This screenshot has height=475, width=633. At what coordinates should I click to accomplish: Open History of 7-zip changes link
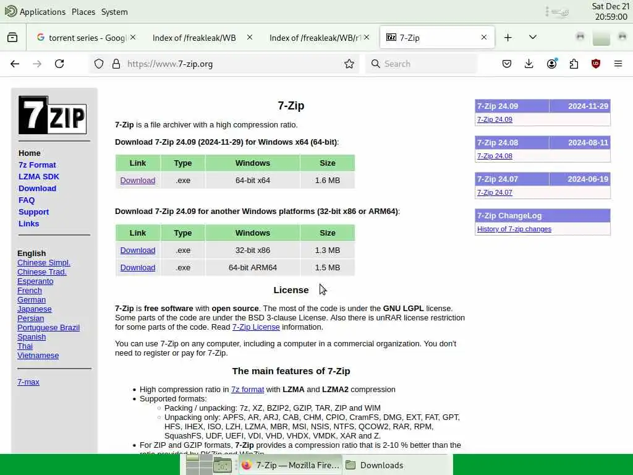tap(514, 229)
